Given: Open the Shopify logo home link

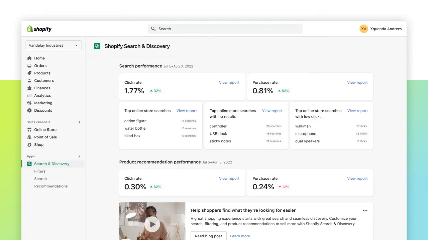Looking at the screenshot, I should (39, 29).
